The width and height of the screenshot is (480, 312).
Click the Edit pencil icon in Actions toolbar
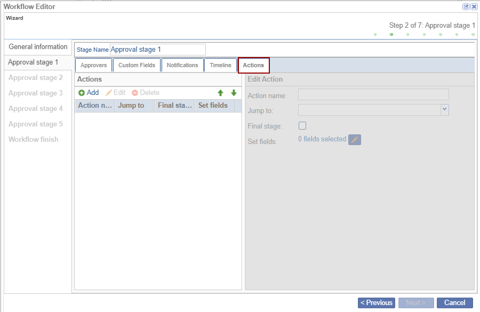coord(109,93)
